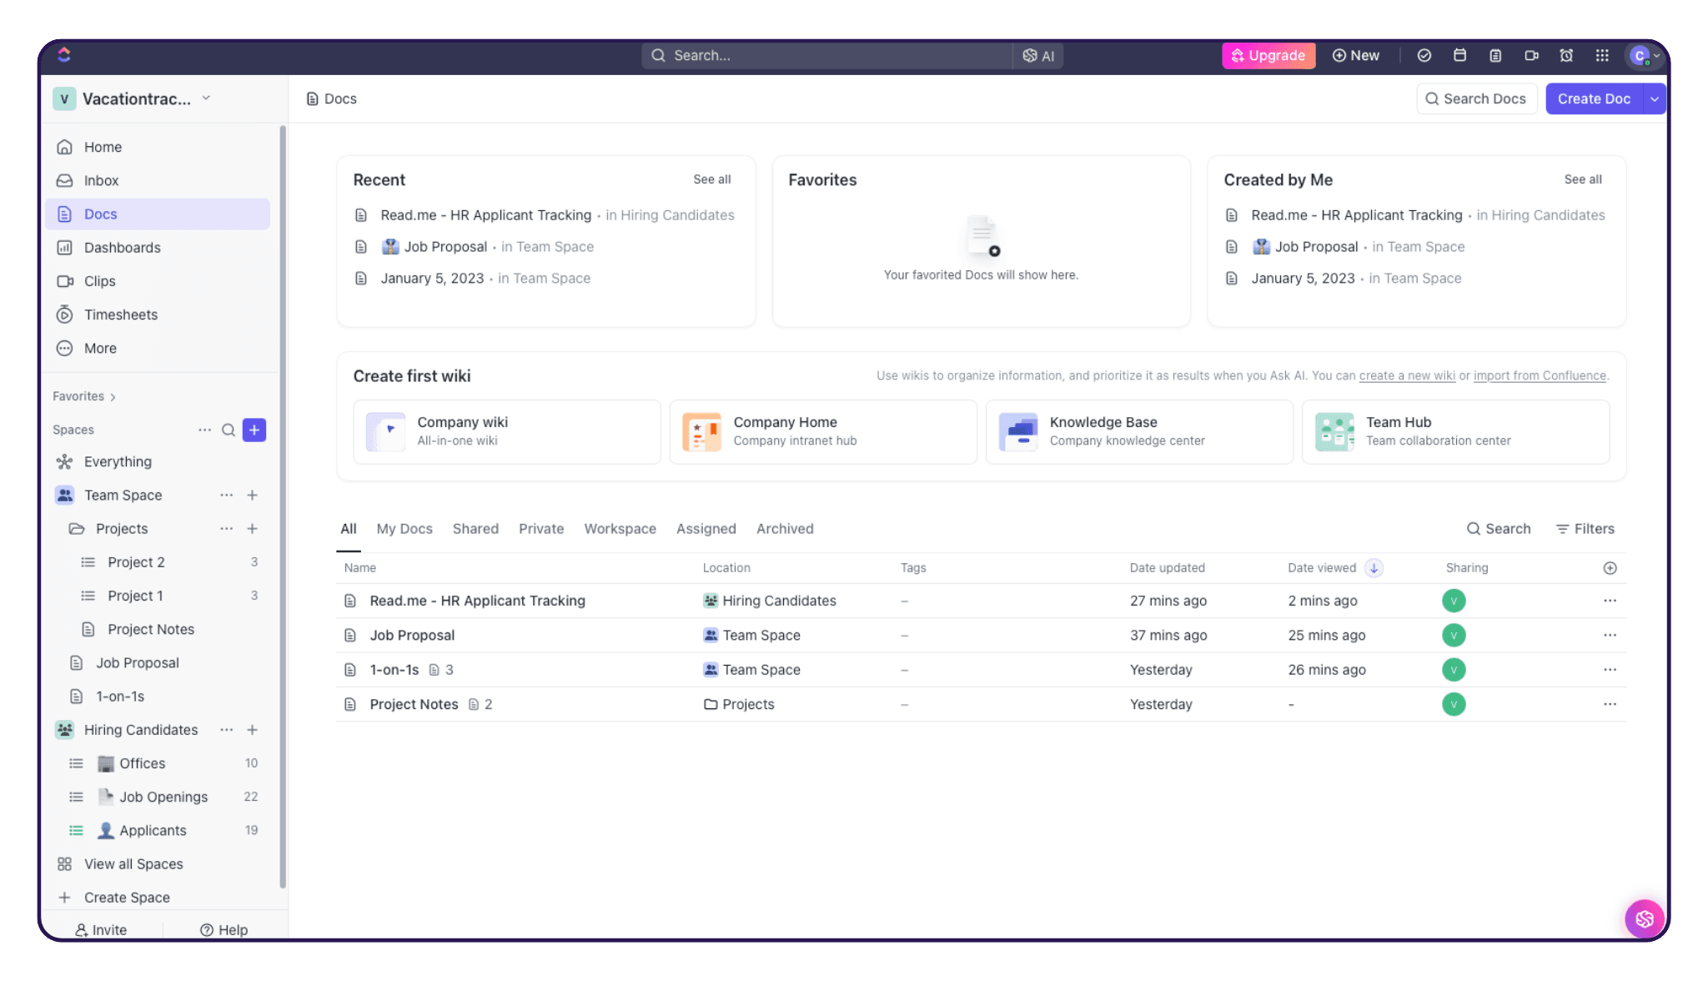Open the Timesheets section
This screenshot has height=981, width=1708.
(x=121, y=315)
